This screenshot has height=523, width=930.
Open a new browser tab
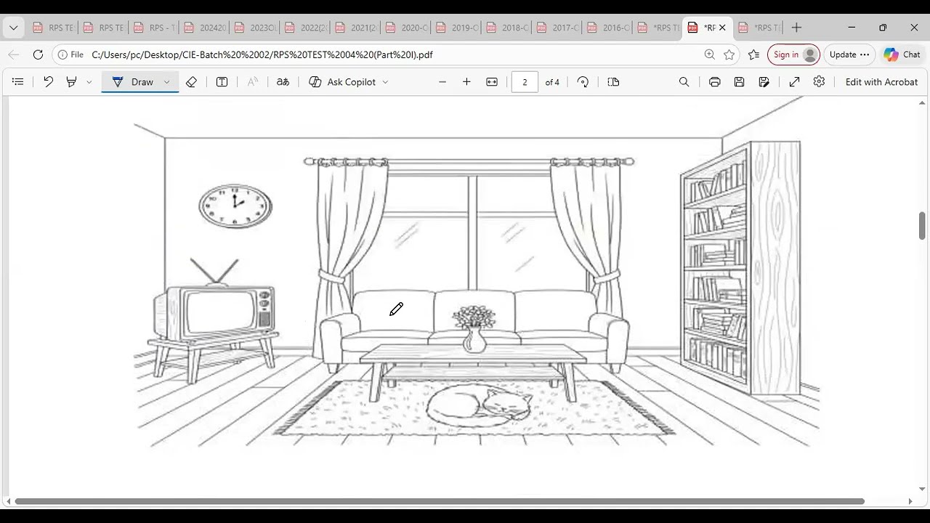796,28
